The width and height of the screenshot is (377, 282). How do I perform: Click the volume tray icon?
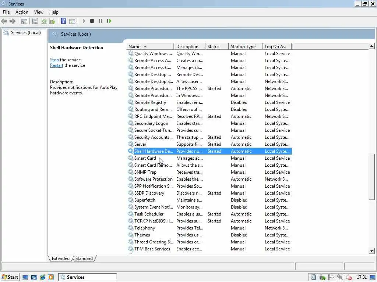(349, 277)
